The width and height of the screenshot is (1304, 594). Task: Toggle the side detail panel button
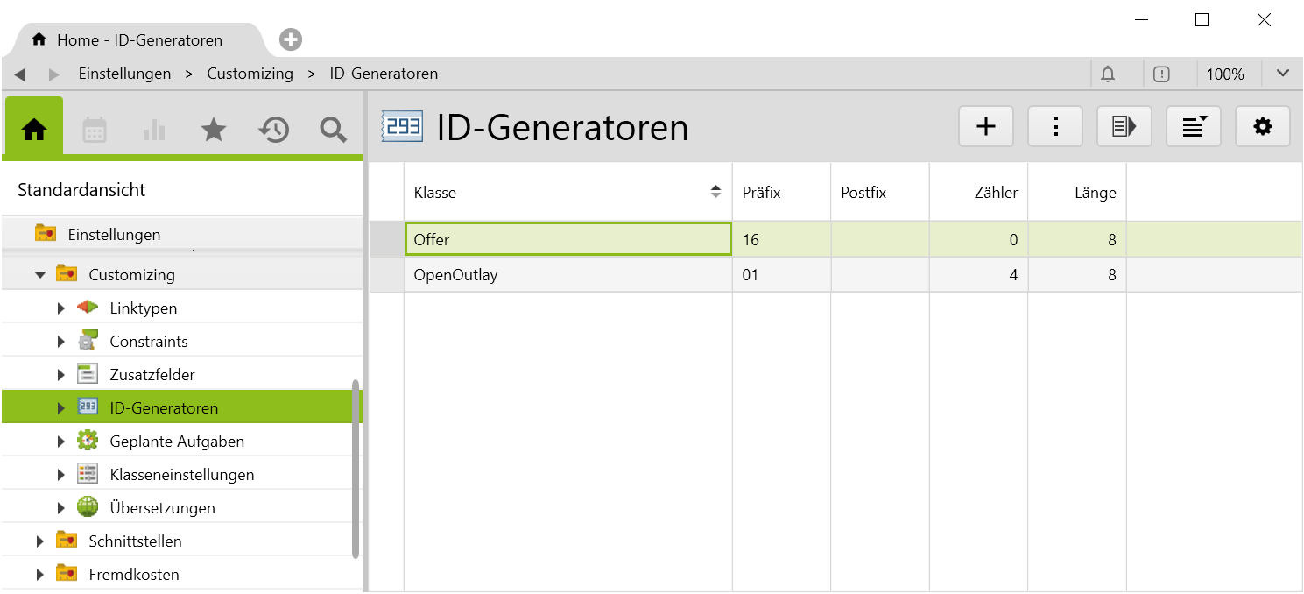pos(1124,127)
